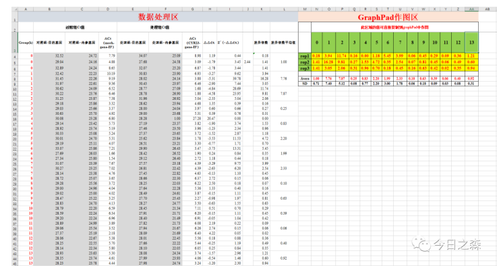
Task: Click the red GraphPad copy instruction text cell
Action: coord(394,28)
